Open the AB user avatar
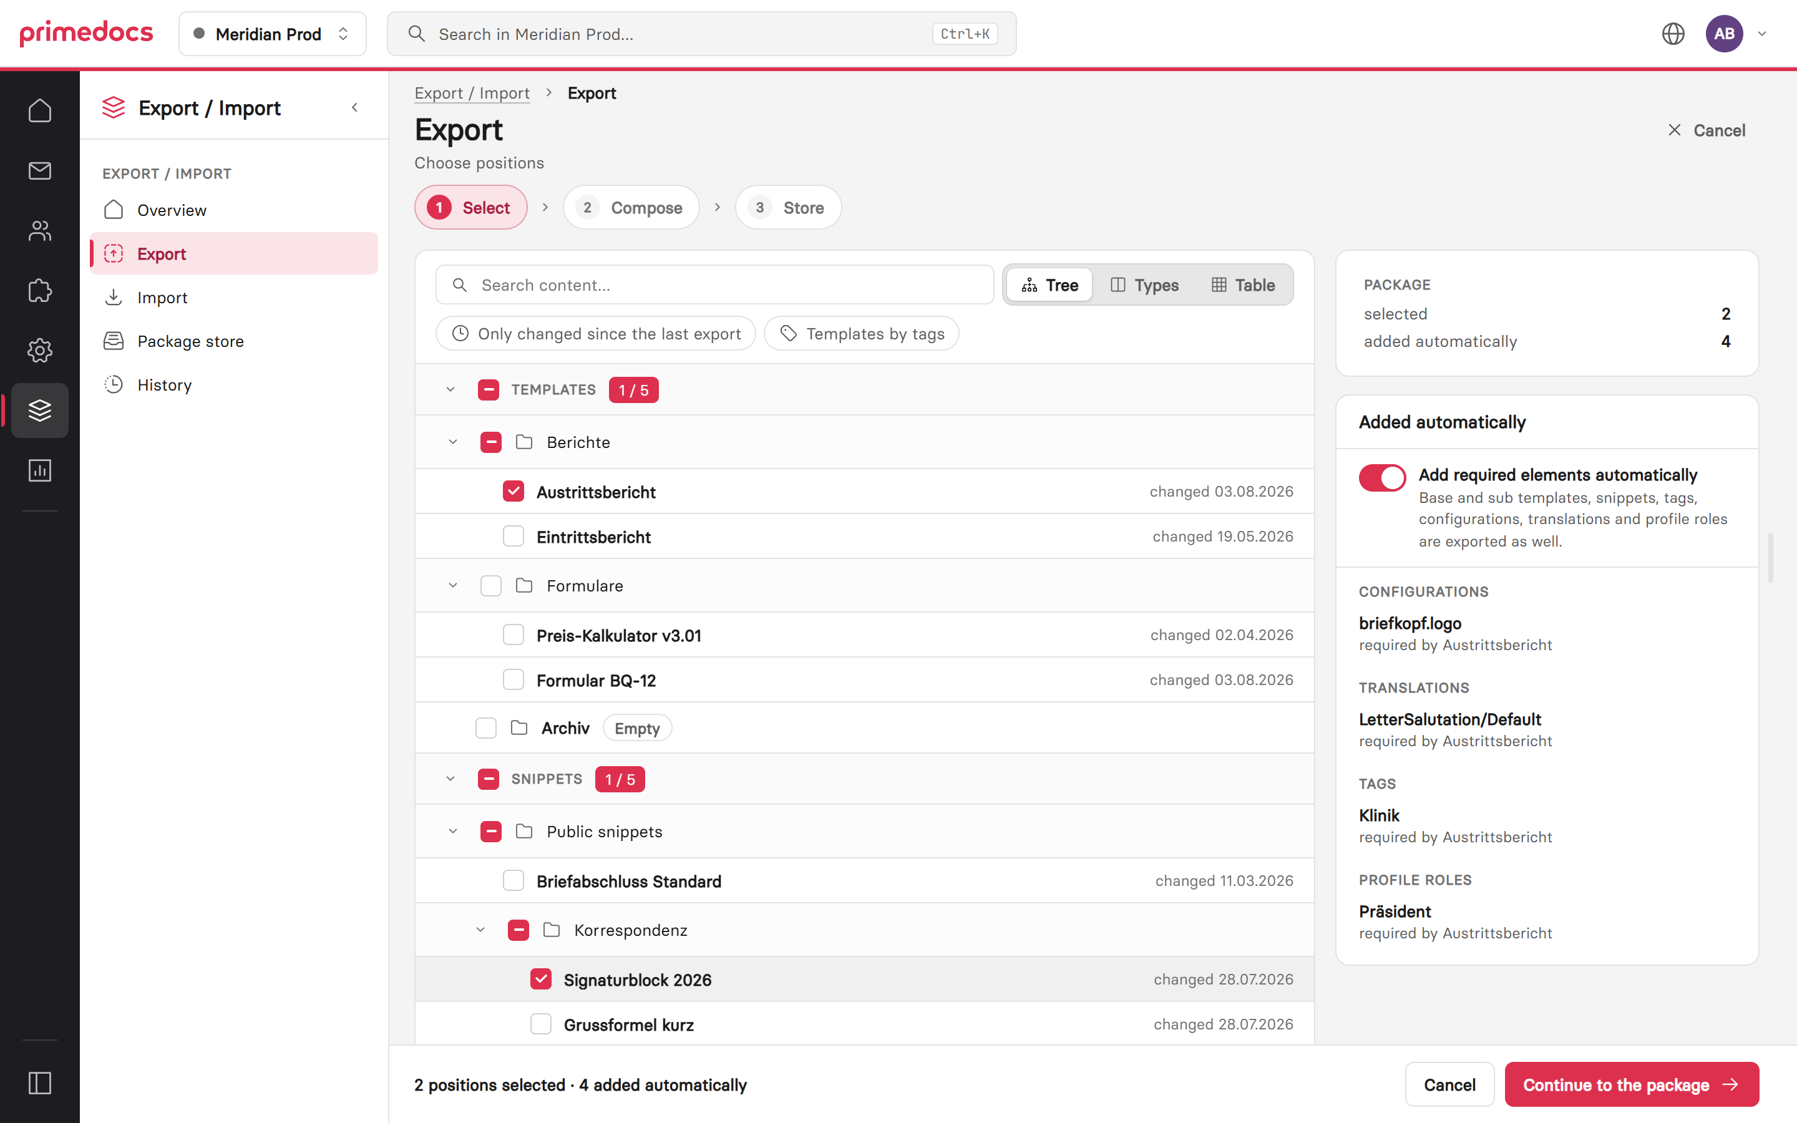The height and width of the screenshot is (1123, 1797). pyautogui.click(x=1724, y=34)
